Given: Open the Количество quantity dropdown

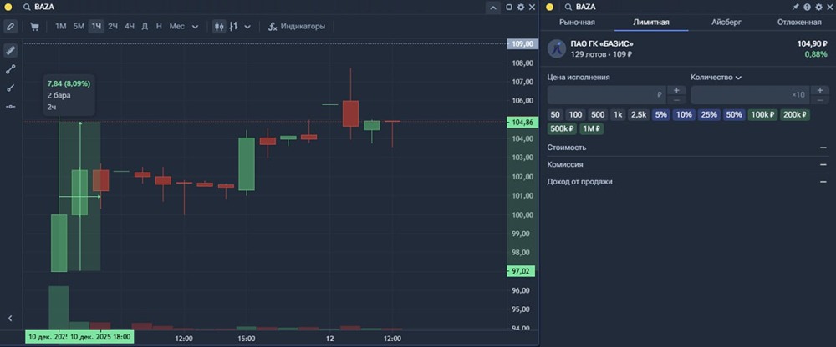Looking at the screenshot, I should (x=716, y=78).
